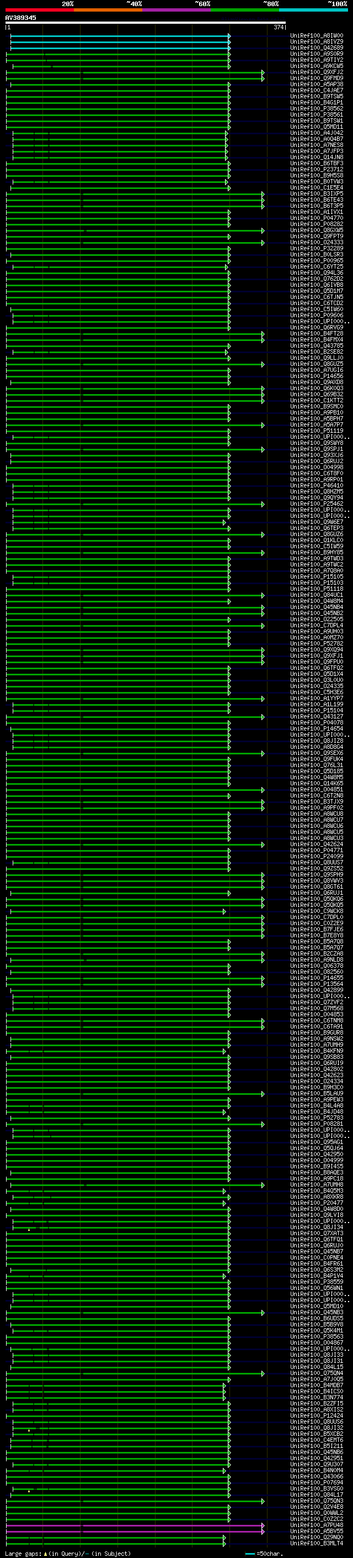Open hit UniRef100_A8IVZ9
This screenshot has width=353, height=1558.
point(317,42)
